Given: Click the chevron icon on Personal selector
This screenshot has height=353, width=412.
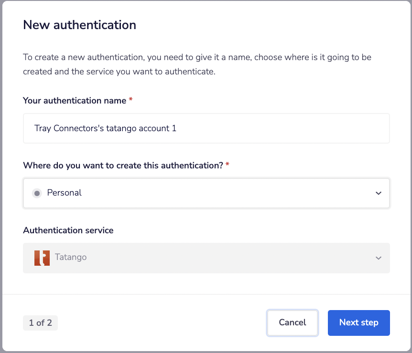Looking at the screenshot, I should click(379, 193).
